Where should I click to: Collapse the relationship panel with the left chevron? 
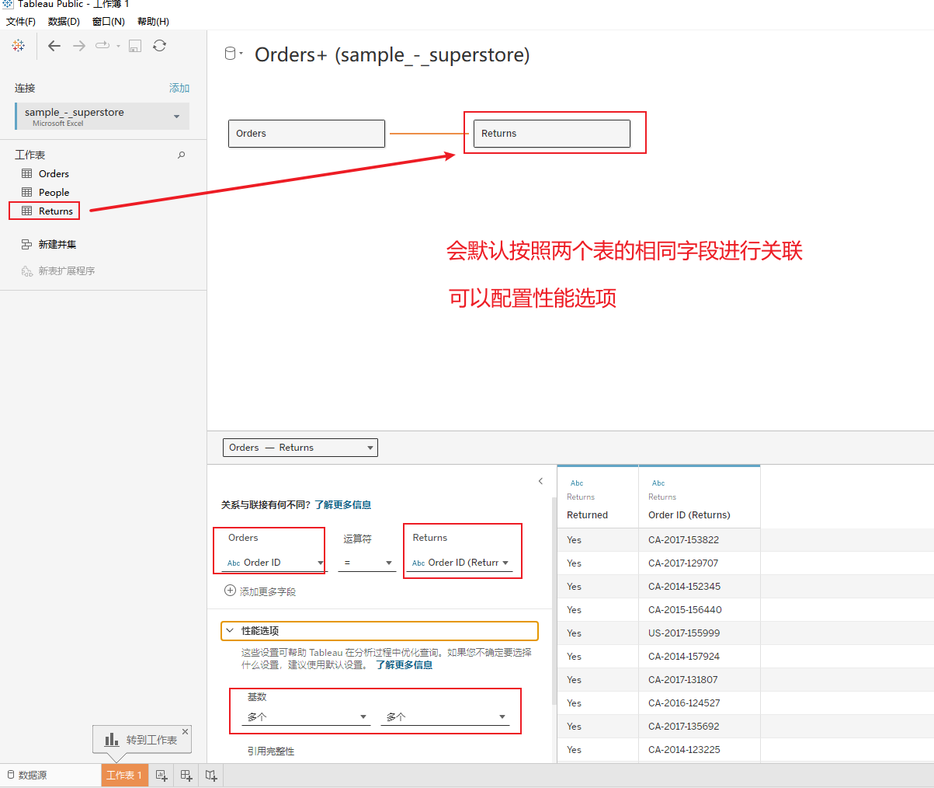click(x=541, y=481)
